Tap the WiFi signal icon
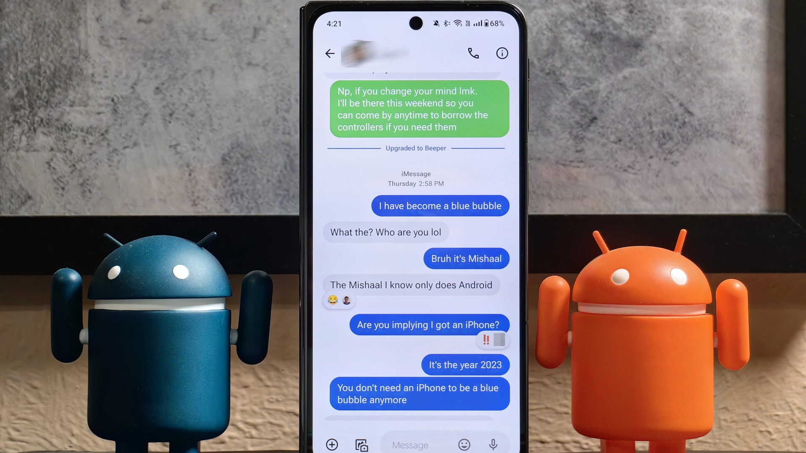806x453 pixels. point(455,23)
